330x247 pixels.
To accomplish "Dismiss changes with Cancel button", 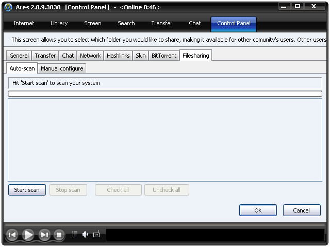I will pyautogui.click(x=302, y=210).
